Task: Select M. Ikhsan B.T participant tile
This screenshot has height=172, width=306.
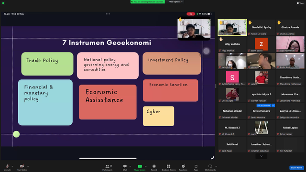Action: coord(232,128)
